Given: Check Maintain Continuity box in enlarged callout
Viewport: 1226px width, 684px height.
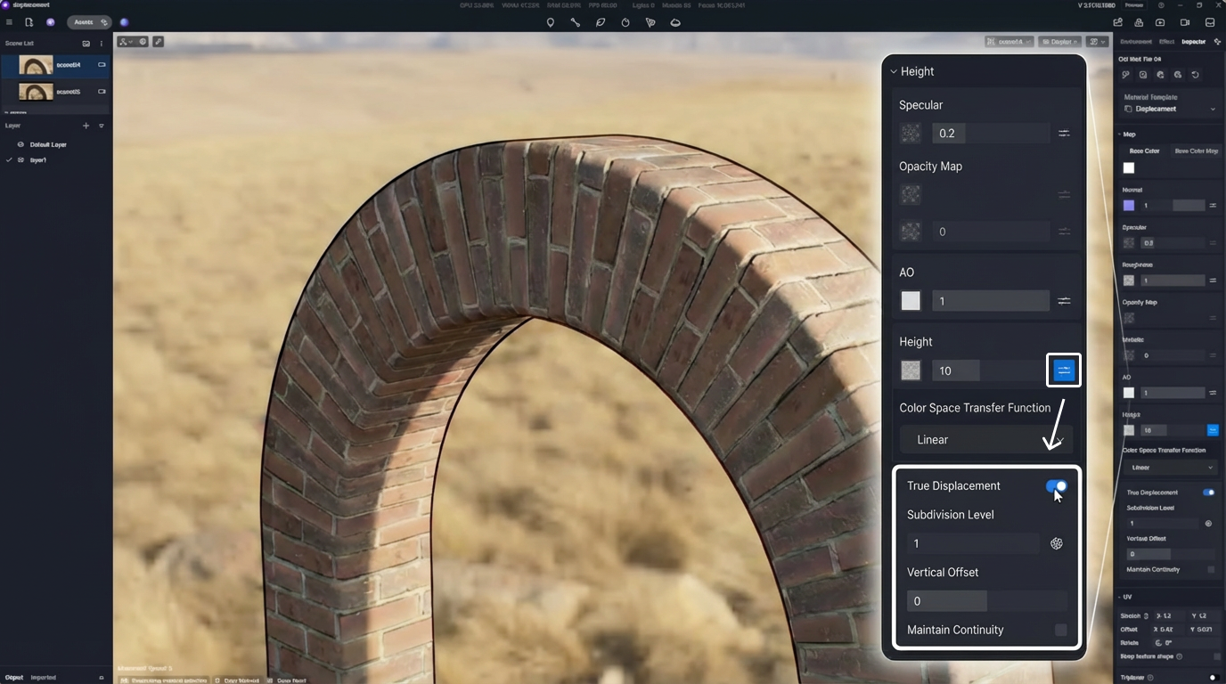Looking at the screenshot, I should pos(1060,631).
